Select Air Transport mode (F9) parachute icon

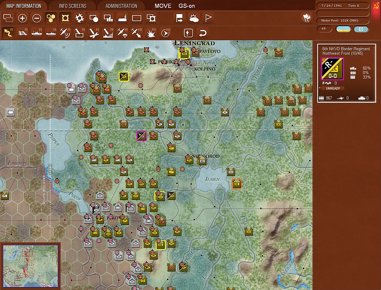click(x=122, y=33)
